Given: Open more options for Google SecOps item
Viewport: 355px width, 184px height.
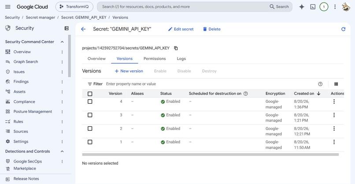Looking at the screenshot, I should click(x=62, y=162).
